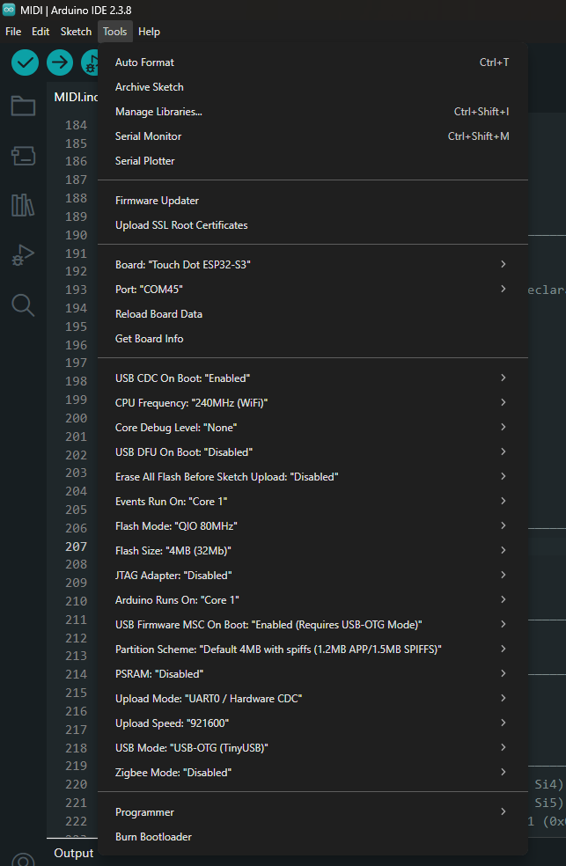The height and width of the screenshot is (866, 566).
Task: Expand USB Mode submenu
Action: [x=312, y=748]
